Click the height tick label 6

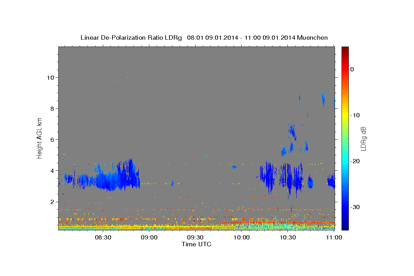tap(52, 139)
